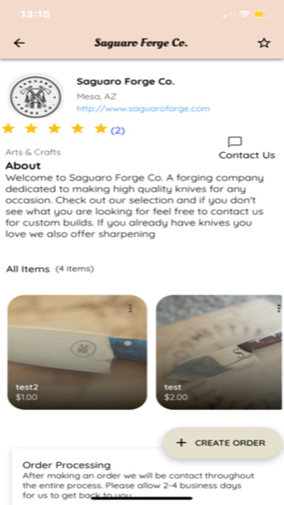The height and width of the screenshot is (505, 284).
Task: Tap the battery icon in status bar
Action: click(x=262, y=15)
